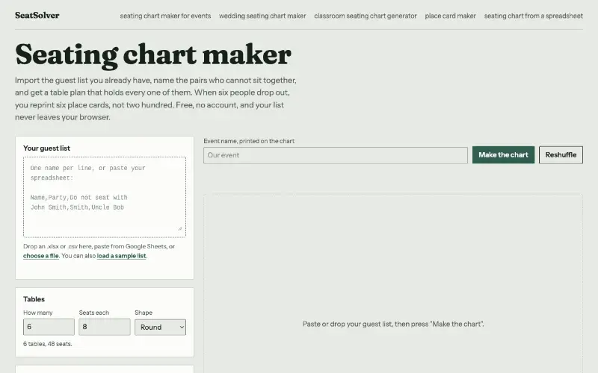
Task: Visit the place card maker page
Action: pos(451,16)
